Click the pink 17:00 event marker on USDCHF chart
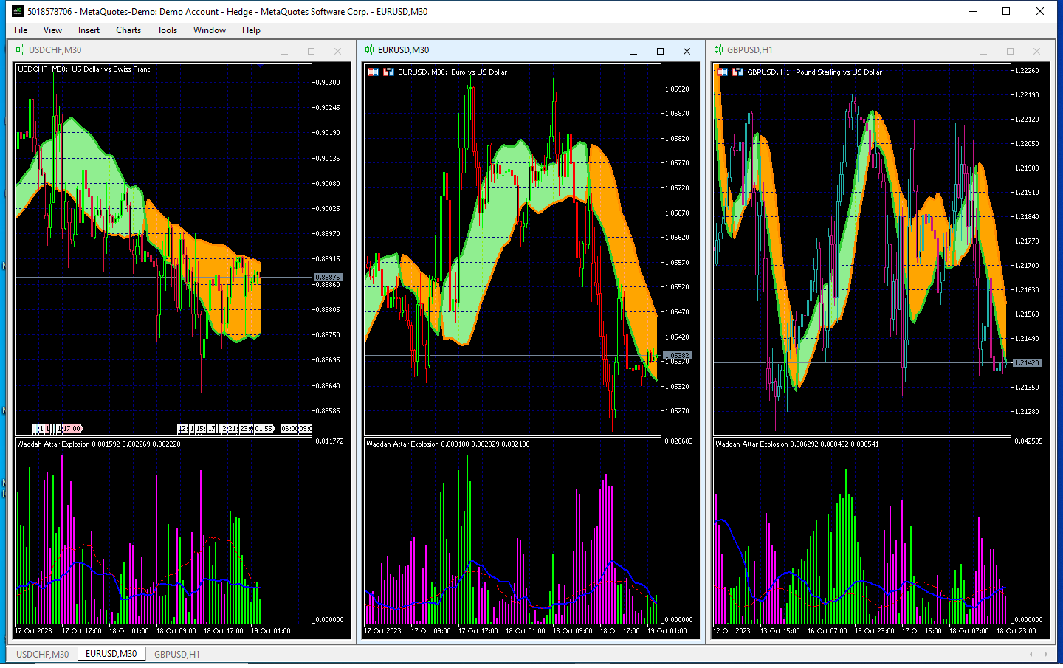Image resolution: width=1063 pixels, height=668 pixels. click(72, 429)
